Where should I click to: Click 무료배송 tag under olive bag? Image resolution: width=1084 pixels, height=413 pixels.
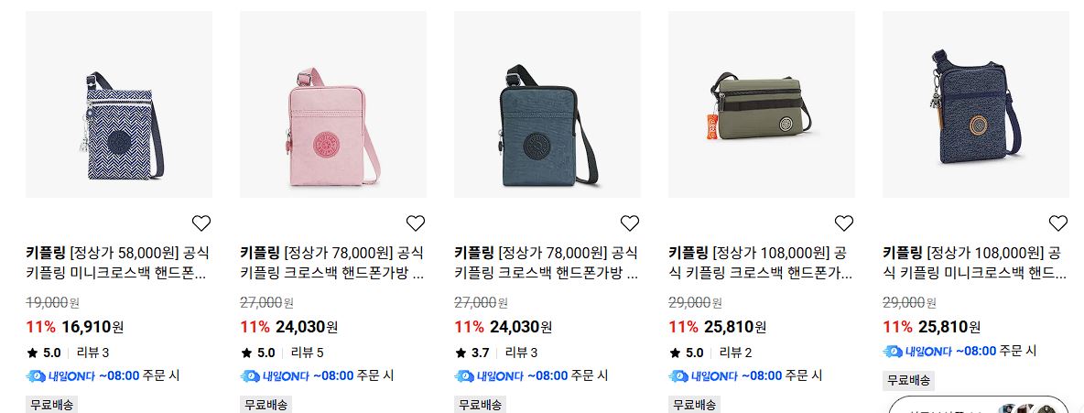[695, 405]
